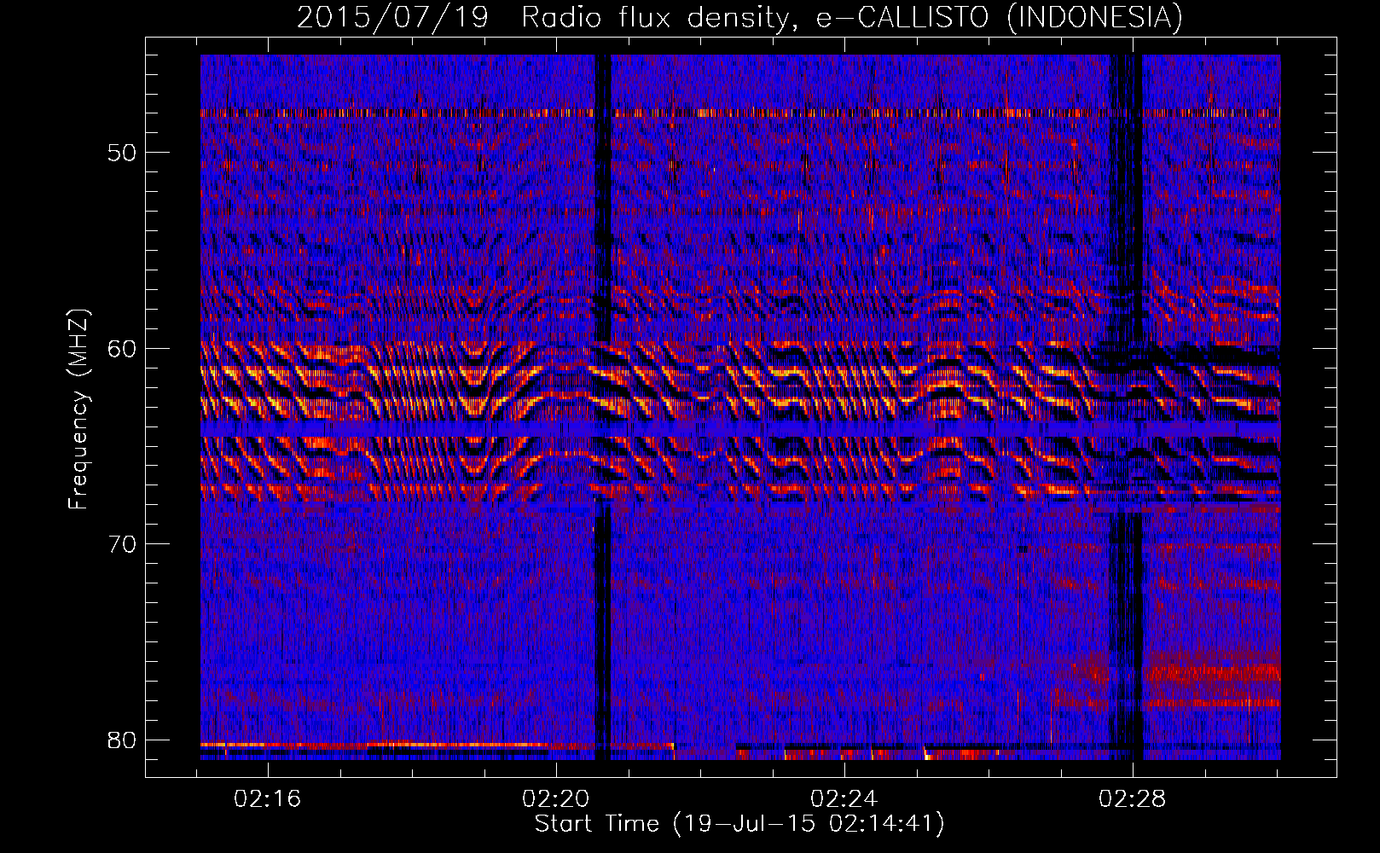Screen dimensions: 1380x853
Task: Click the 60 frequency tick label
Action: [x=123, y=349]
